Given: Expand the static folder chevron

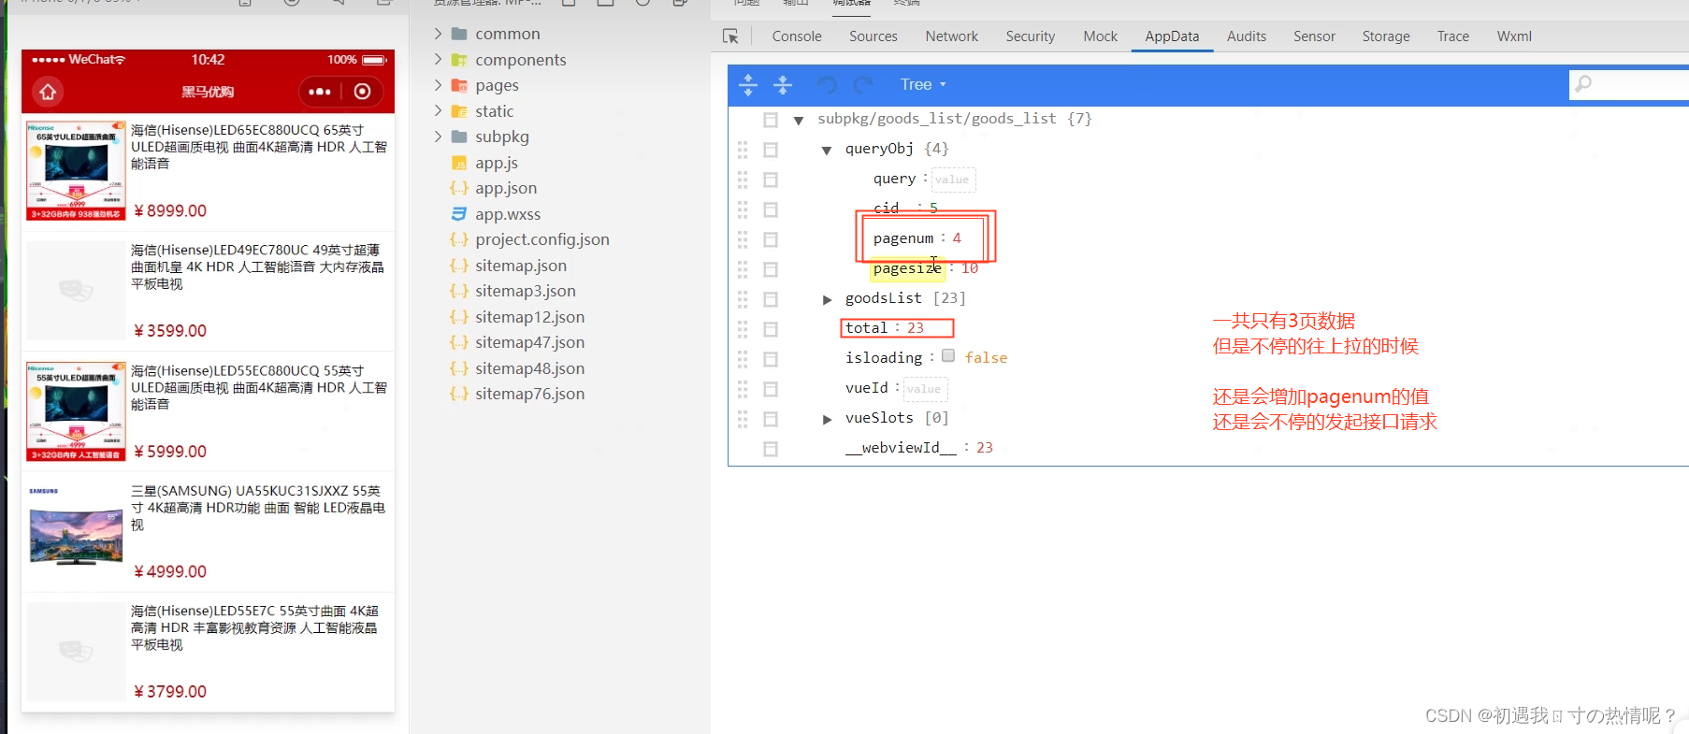Looking at the screenshot, I should 438,111.
